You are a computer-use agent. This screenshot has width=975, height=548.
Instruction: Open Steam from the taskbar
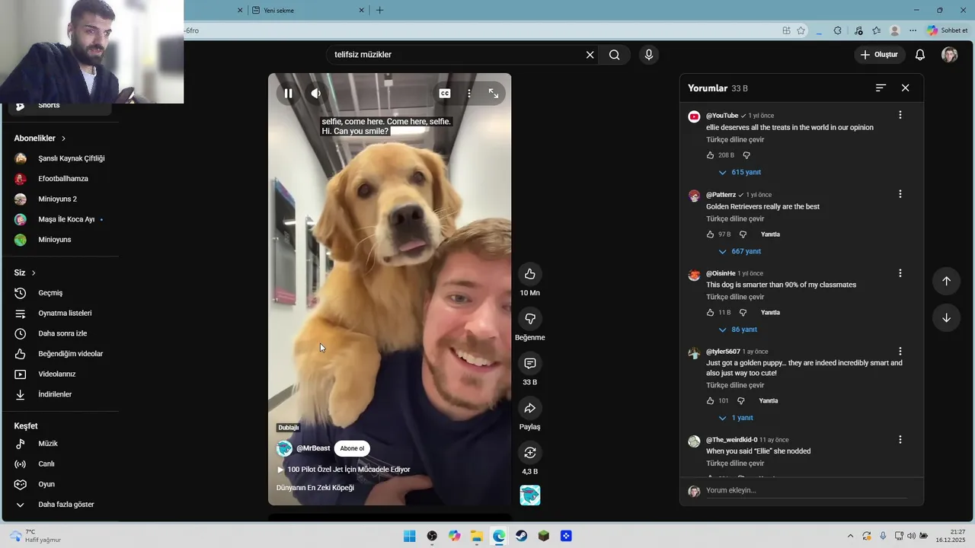click(x=521, y=536)
